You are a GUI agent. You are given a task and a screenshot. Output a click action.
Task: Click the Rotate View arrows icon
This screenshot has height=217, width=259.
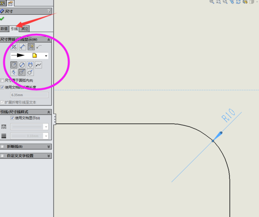(238, 2)
